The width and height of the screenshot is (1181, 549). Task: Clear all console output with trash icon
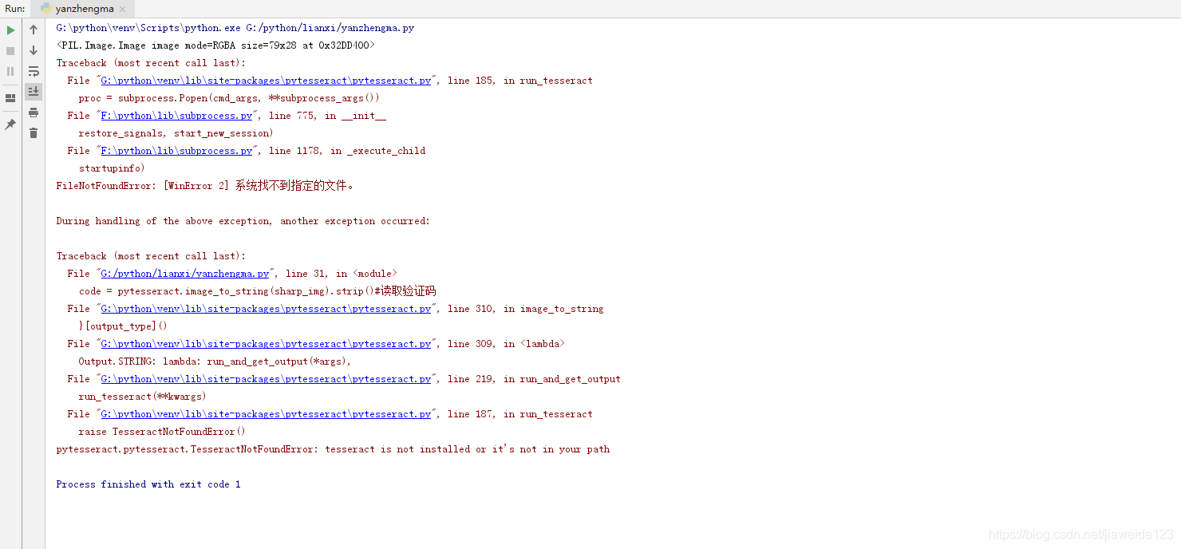pos(34,133)
